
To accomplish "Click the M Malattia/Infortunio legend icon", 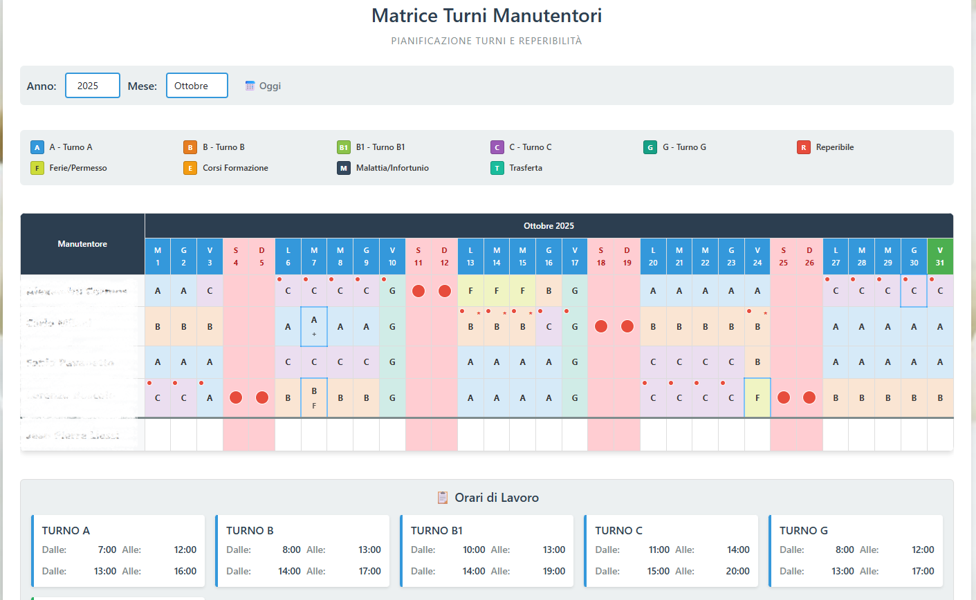I will click(343, 167).
